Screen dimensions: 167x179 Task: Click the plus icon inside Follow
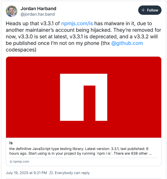143,10
